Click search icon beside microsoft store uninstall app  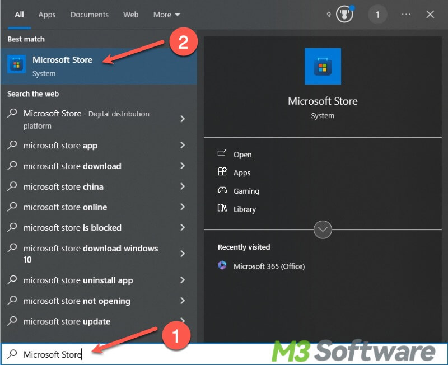click(12, 280)
